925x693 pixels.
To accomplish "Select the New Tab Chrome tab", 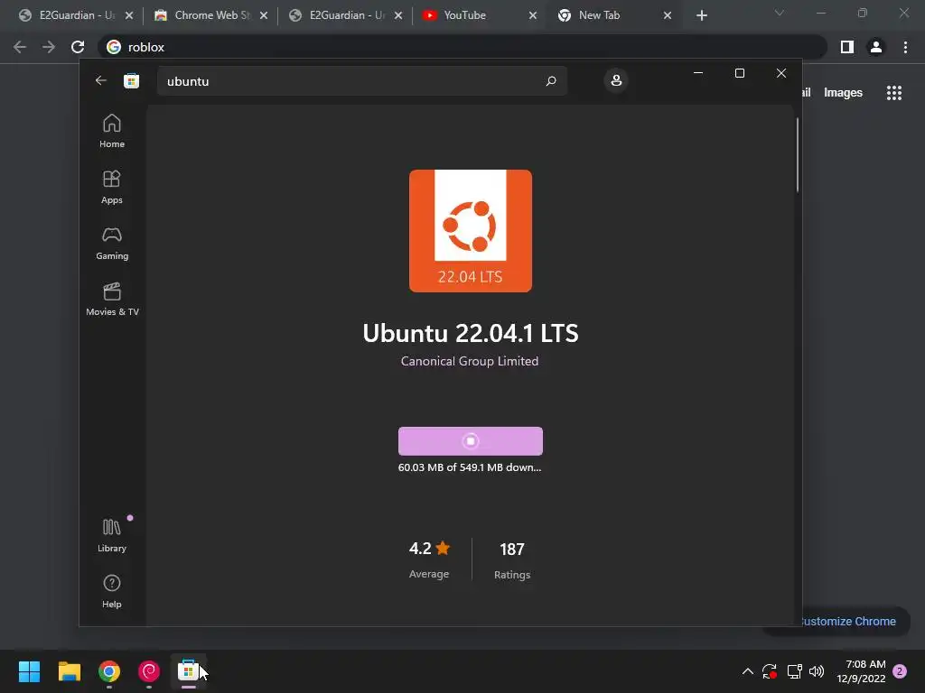I will 614,15.
